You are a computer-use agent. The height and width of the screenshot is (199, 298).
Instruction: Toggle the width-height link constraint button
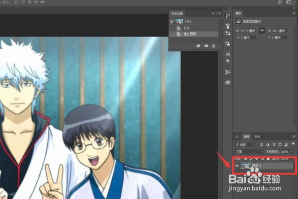pyautogui.click(x=262, y=30)
